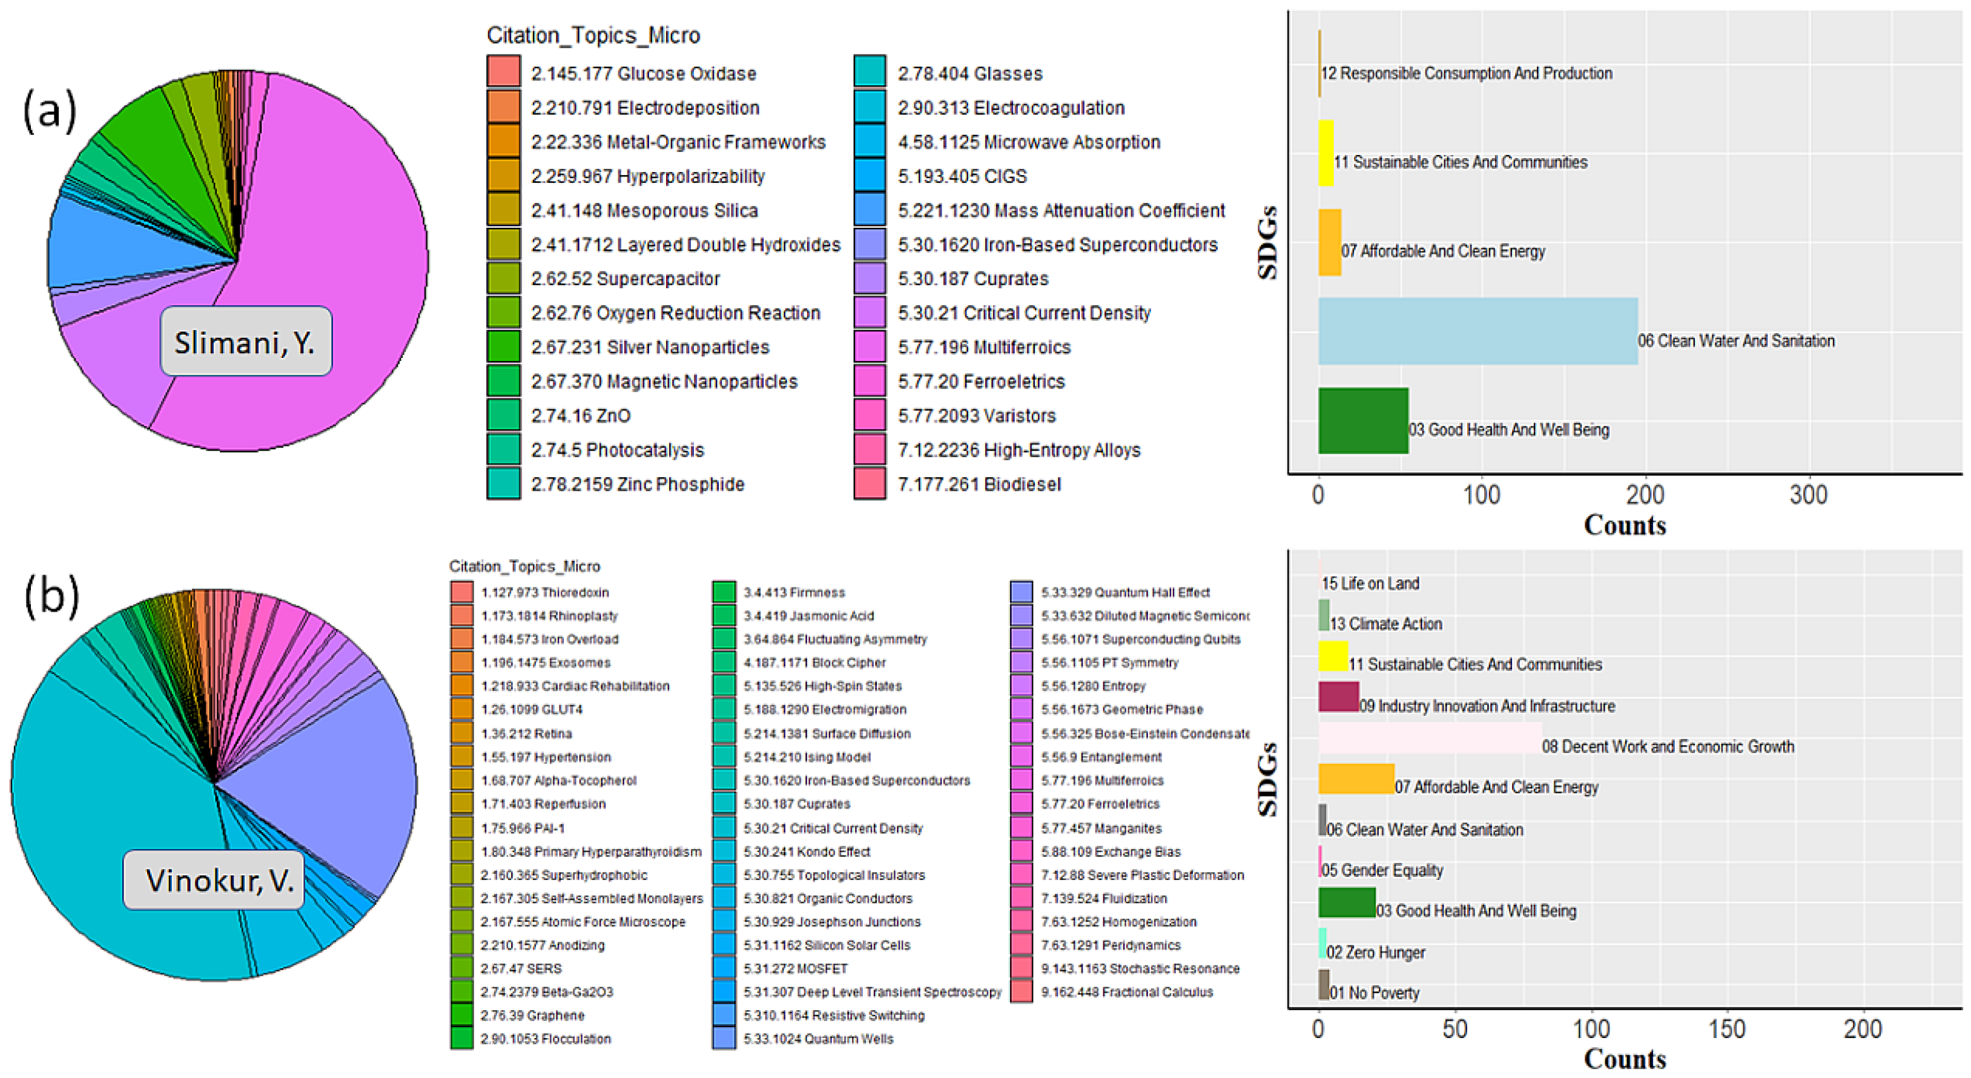Click the 09 Industry Innovation maroon bar

[x=1338, y=697]
